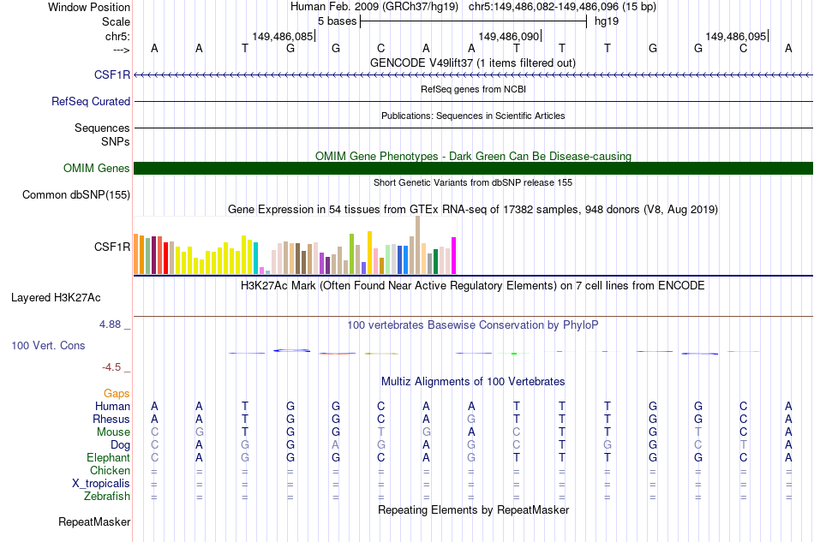Select the Sequences track label
Viewport: 814px width, 542px height.
[x=102, y=128]
